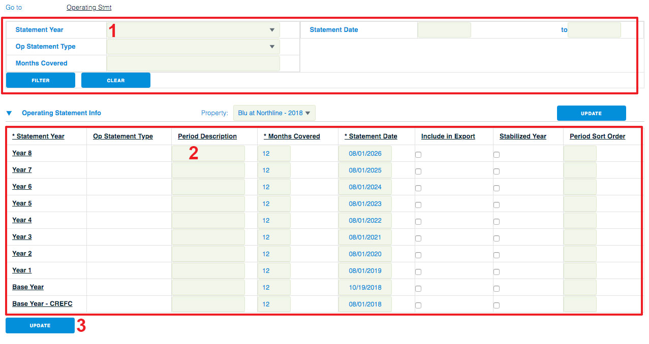Sort by the Op Statement Type column header
Viewport: 649px width, 344px height.
pyautogui.click(x=123, y=136)
